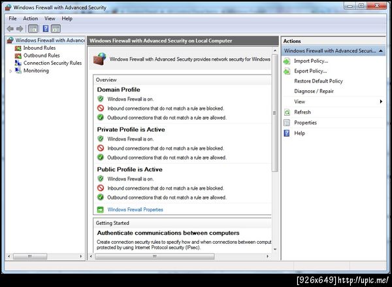Viewport: 392px width, 287px height.
Task: Click tree pane horizontal scroll right arrow
Action: pyautogui.click(x=81, y=256)
